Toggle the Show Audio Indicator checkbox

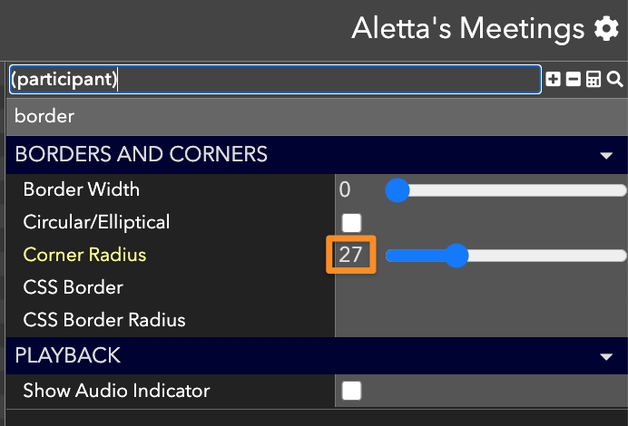(x=351, y=391)
